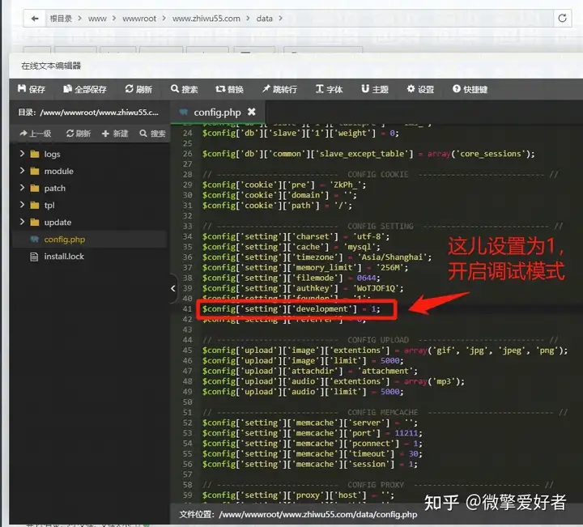Click the development setting line
Screen dimensions: 583x527
[x=291, y=309]
